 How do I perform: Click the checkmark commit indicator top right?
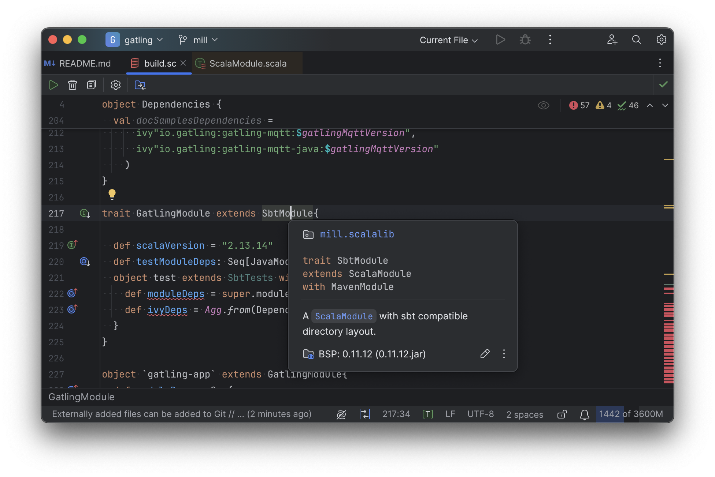(664, 84)
